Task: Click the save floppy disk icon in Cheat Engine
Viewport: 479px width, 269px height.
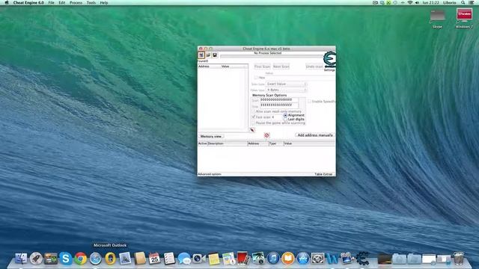Action: [x=215, y=55]
